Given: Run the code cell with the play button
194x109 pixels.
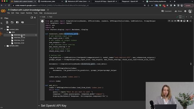Looking at the screenshot, I should pyautogui.click(x=42, y=21).
